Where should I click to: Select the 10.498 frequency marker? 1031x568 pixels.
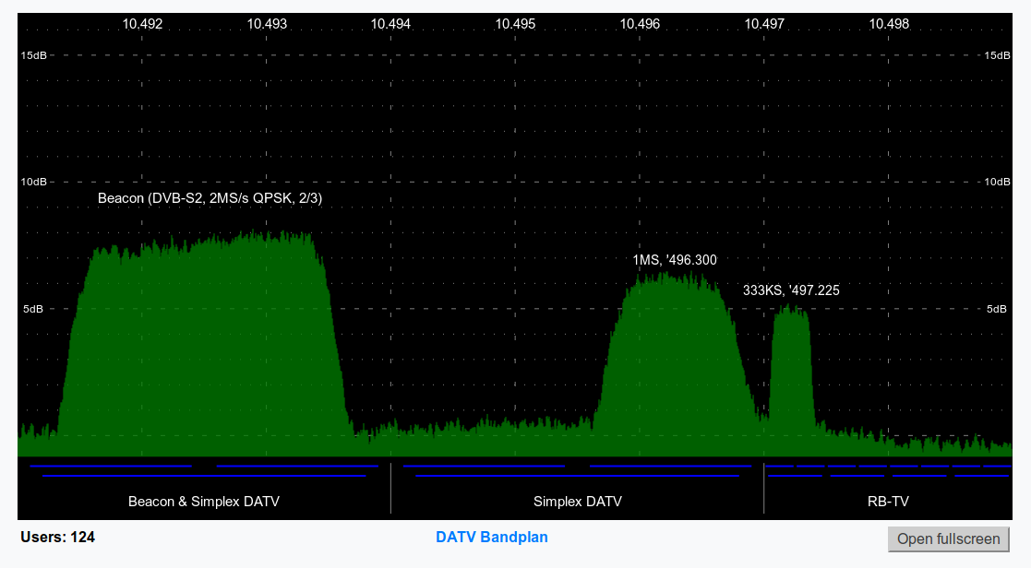[889, 24]
